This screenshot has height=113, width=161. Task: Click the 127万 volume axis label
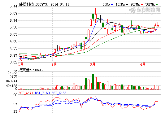[x=12, y=77]
